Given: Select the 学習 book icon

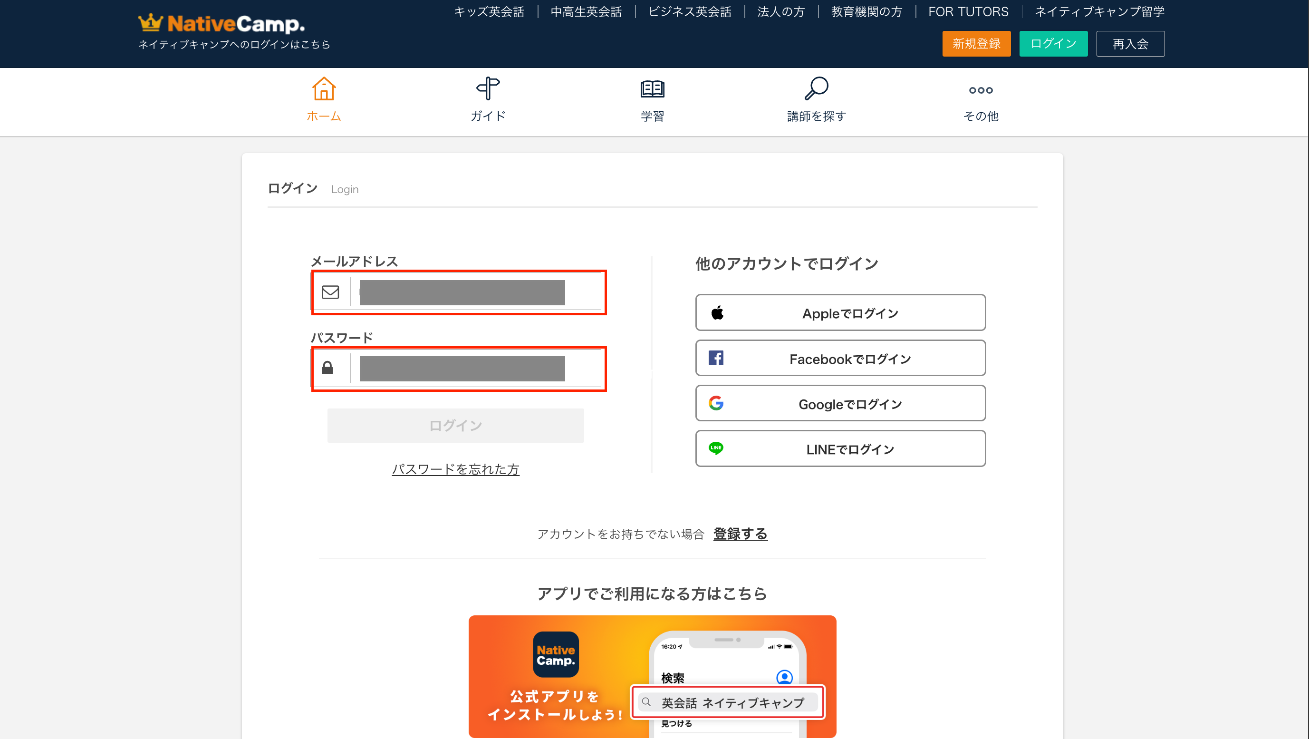Looking at the screenshot, I should click(x=652, y=89).
